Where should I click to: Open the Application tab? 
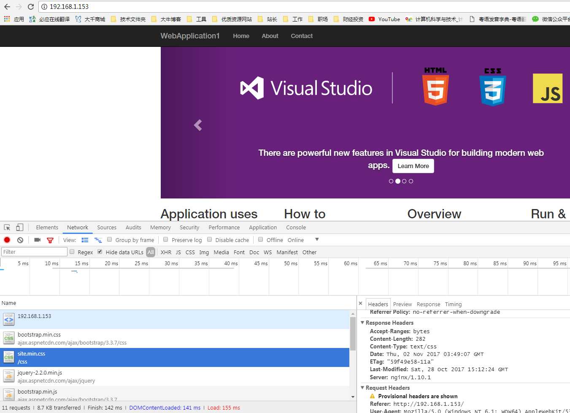[263, 227]
